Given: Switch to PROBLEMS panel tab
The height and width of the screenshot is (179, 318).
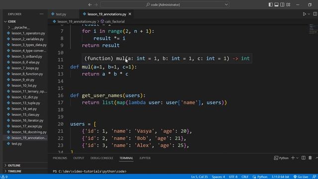Looking at the screenshot, I should click(x=60, y=158).
